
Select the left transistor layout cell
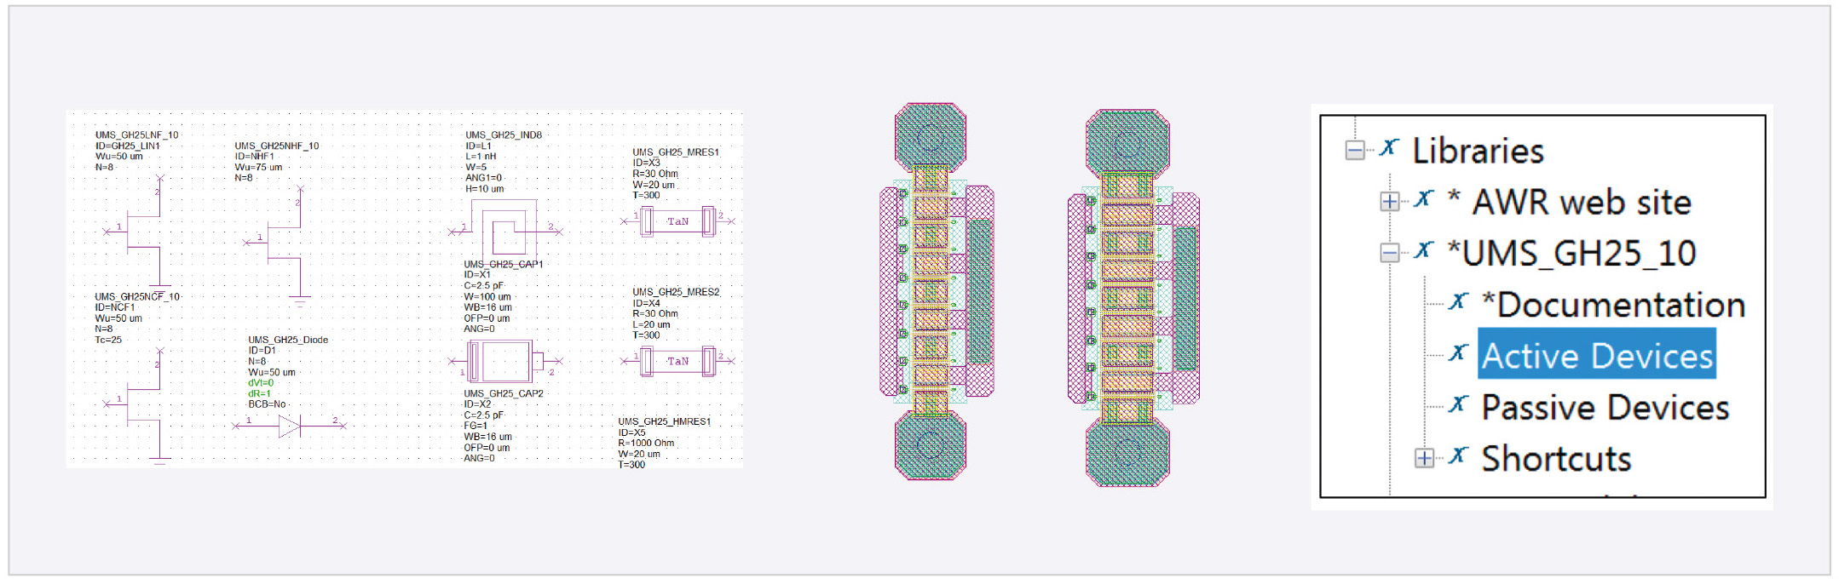pos(936,292)
